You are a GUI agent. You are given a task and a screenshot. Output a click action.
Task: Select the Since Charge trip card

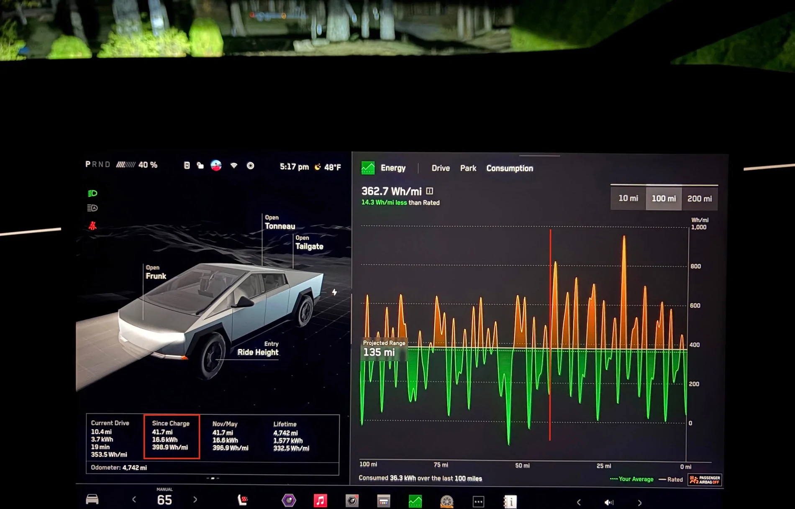pos(172,437)
